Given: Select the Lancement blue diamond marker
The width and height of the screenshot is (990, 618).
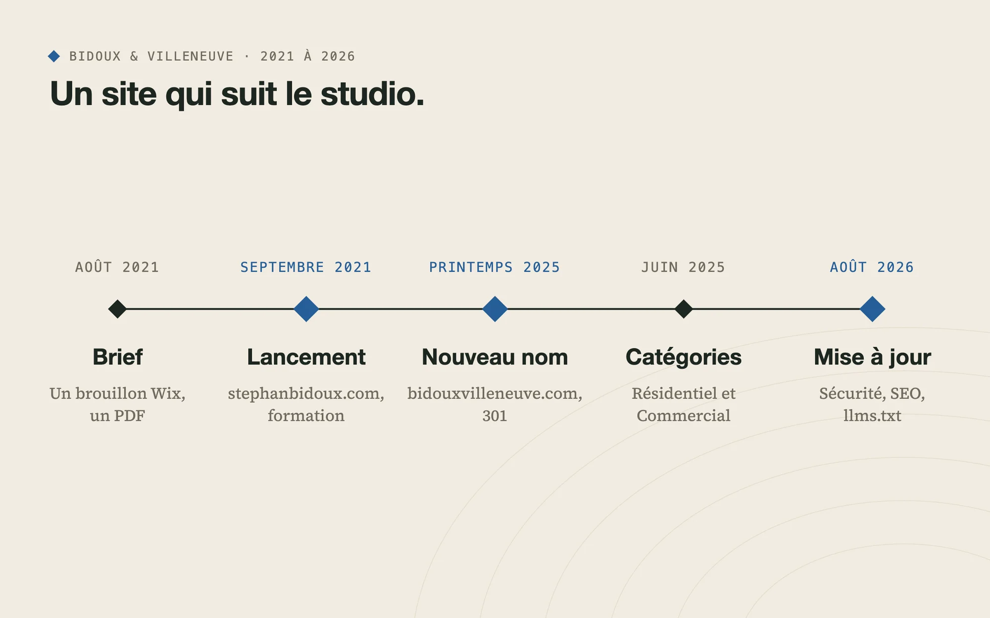Looking at the screenshot, I should coord(306,309).
